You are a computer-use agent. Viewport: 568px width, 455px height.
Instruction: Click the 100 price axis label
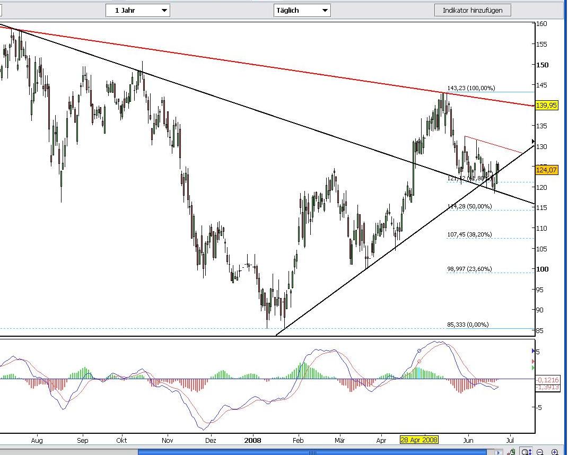[x=543, y=269]
